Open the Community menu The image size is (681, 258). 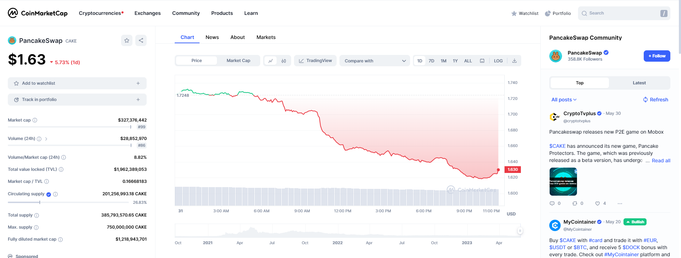coord(186,13)
